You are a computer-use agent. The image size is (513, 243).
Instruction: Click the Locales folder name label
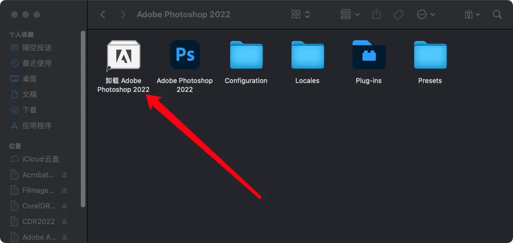coord(307,81)
